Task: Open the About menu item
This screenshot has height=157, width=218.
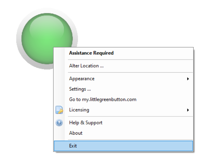Action: 124,133
